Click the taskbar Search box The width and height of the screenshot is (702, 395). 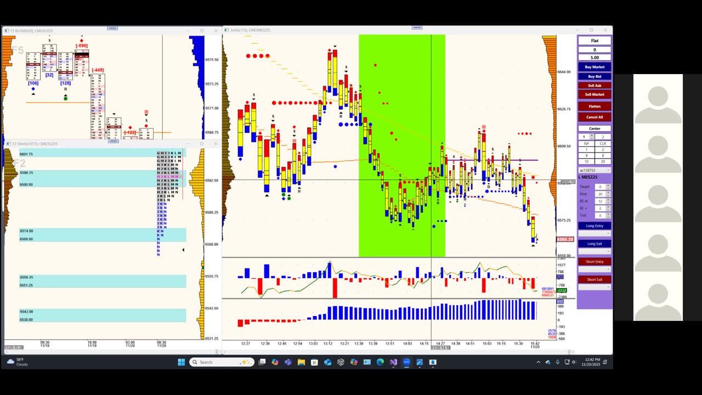pyautogui.click(x=222, y=362)
